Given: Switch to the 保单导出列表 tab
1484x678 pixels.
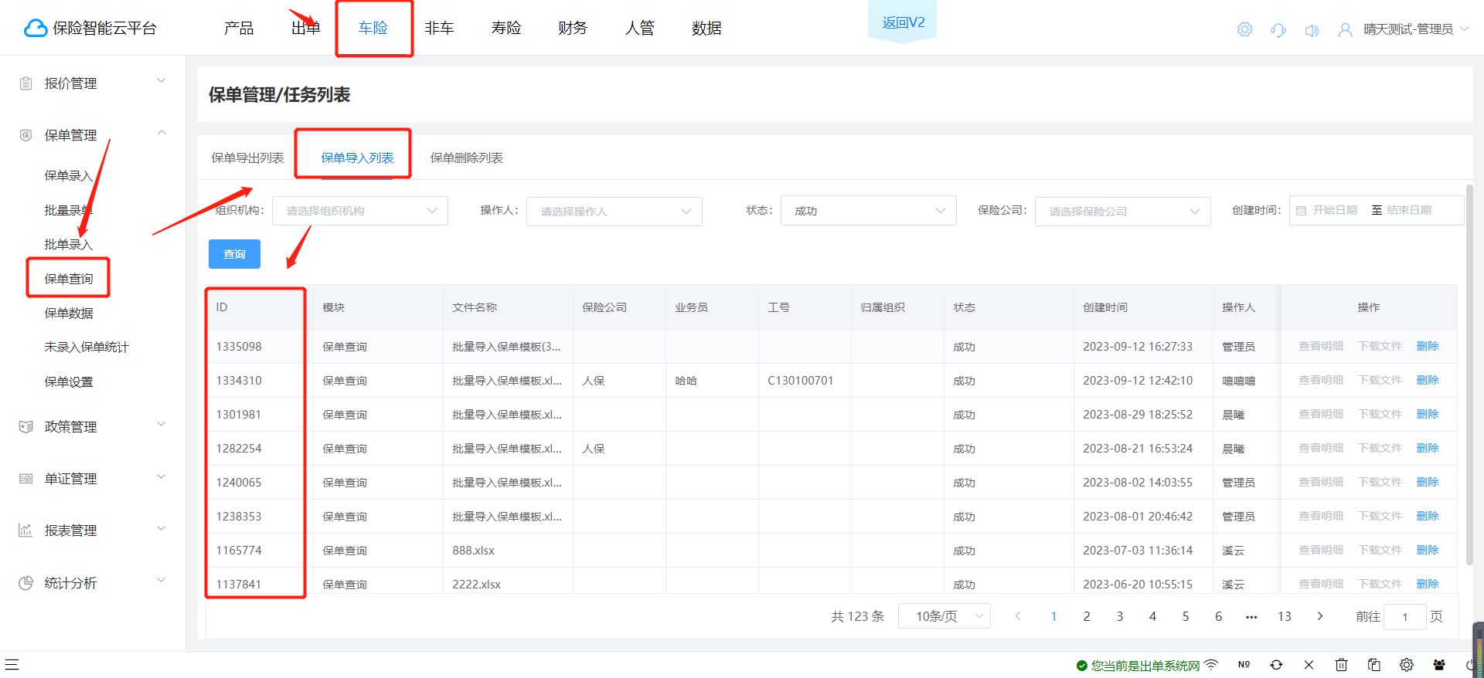Looking at the screenshot, I should [247, 158].
